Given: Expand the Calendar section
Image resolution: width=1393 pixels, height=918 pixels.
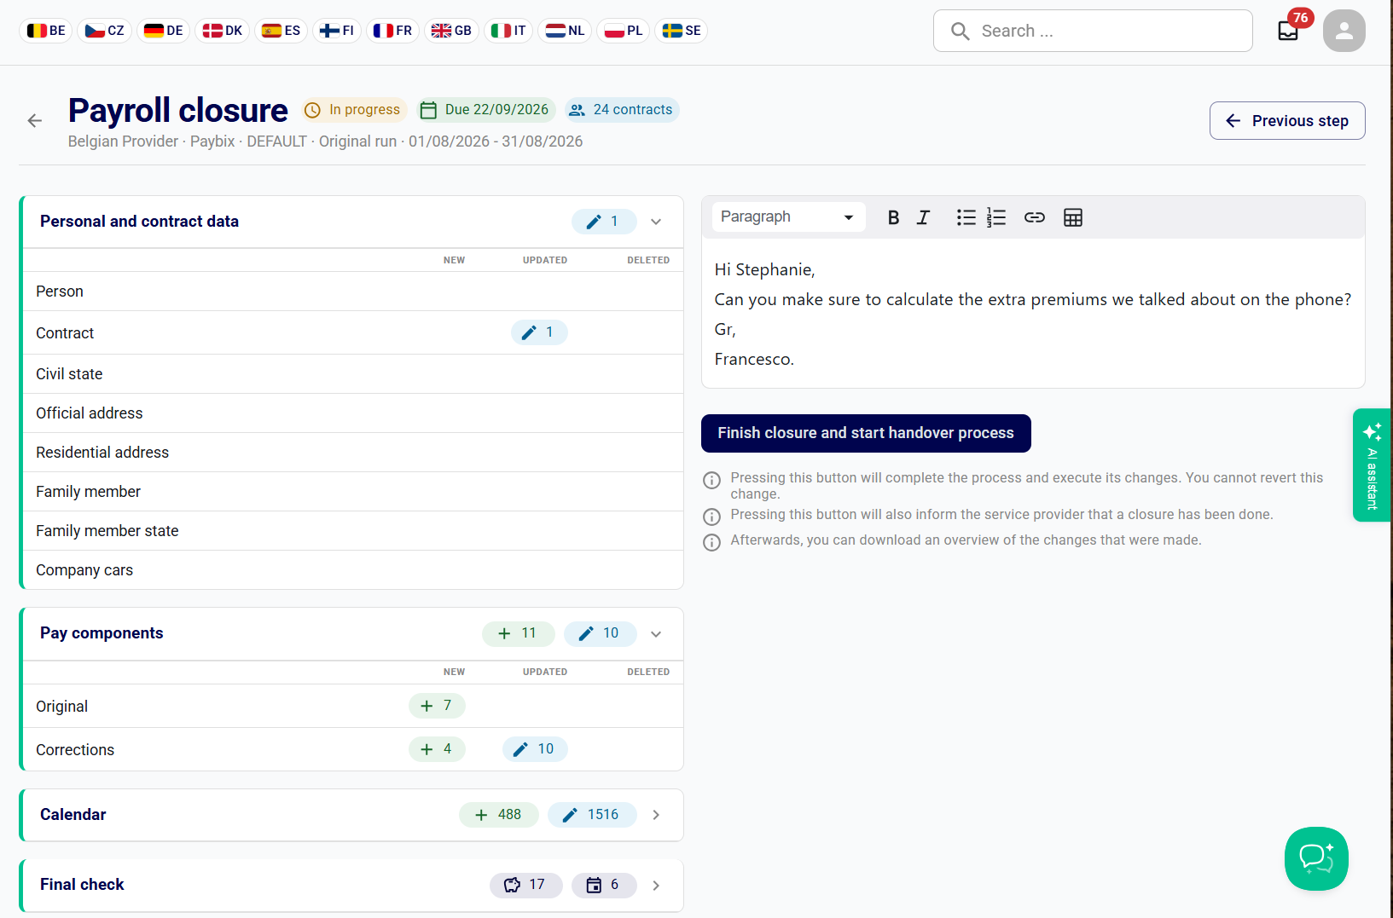Looking at the screenshot, I should [x=656, y=815].
